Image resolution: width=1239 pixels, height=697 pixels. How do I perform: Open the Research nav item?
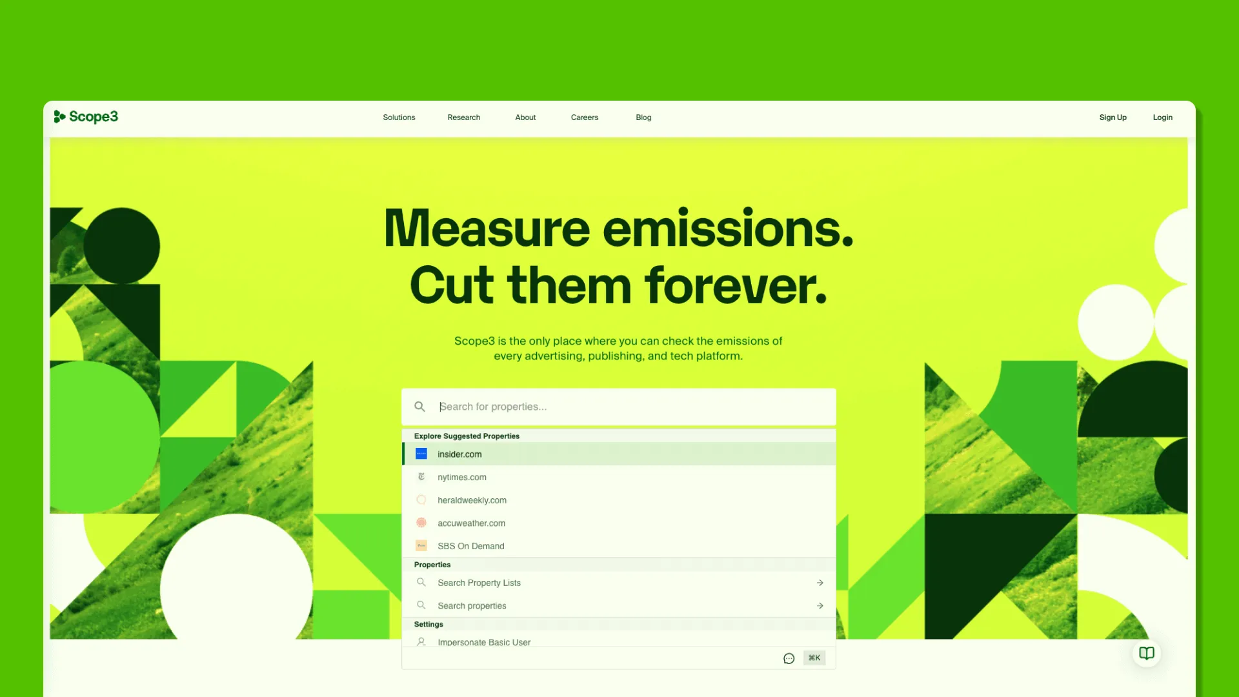pos(463,117)
